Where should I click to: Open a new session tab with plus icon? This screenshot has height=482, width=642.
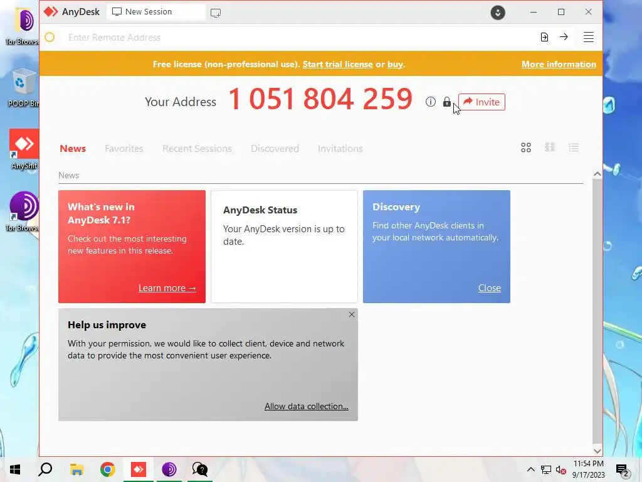coord(216,13)
